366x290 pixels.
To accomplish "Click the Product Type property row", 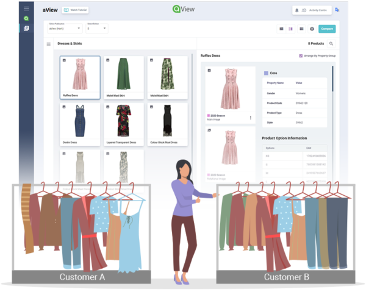I will tap(295, 113).
